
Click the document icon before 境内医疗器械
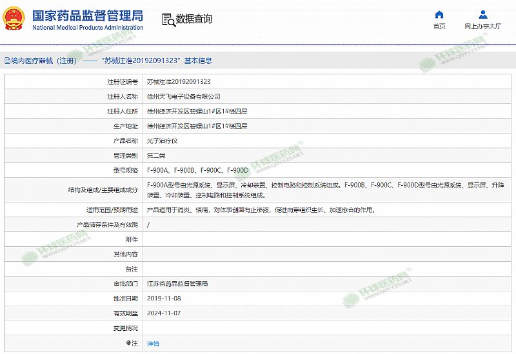pos(6,61)
